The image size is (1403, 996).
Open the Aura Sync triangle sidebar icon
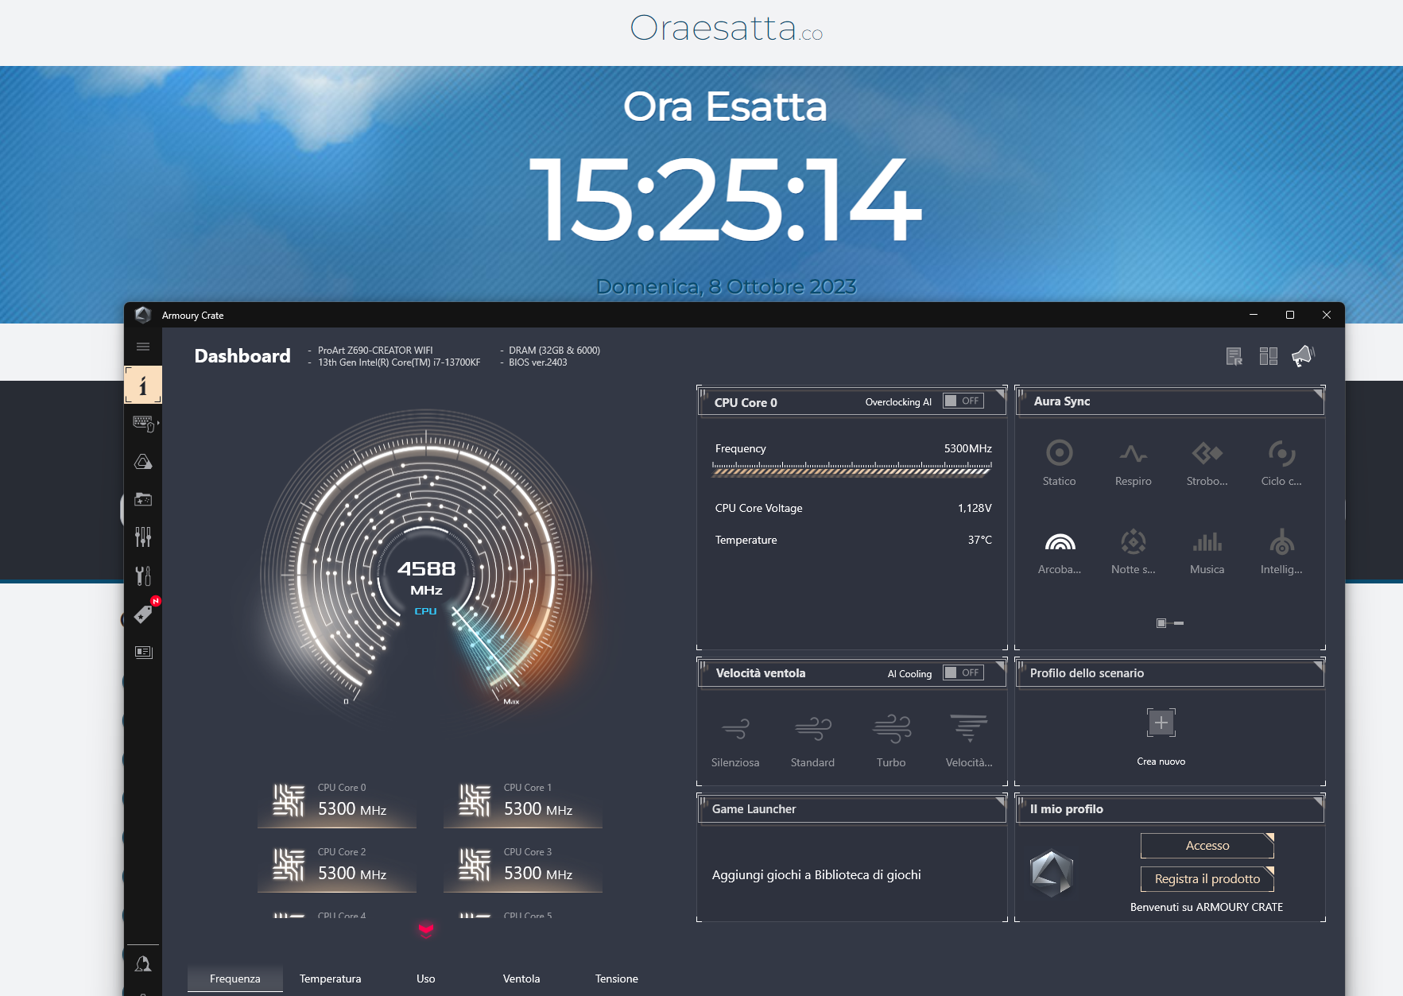[x=143, y=462]
